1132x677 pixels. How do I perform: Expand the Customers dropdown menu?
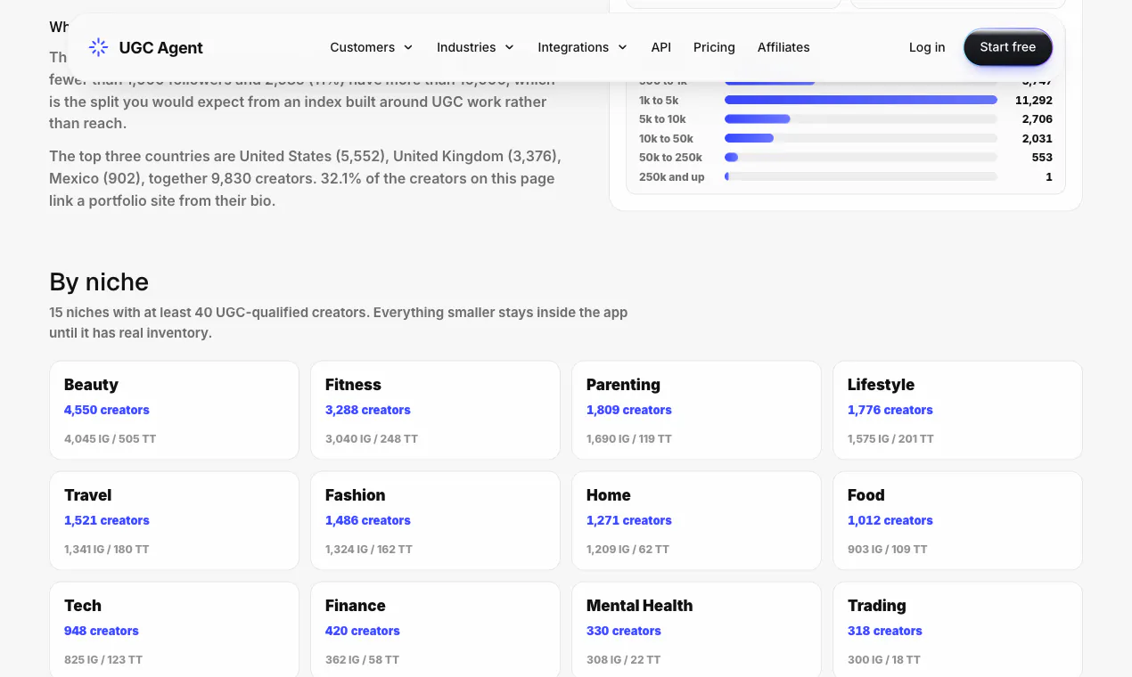coord(372,47)
